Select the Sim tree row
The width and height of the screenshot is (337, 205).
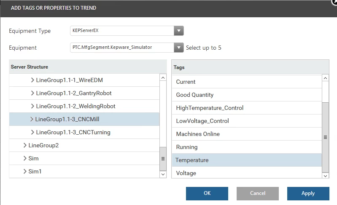click(84, 158)
